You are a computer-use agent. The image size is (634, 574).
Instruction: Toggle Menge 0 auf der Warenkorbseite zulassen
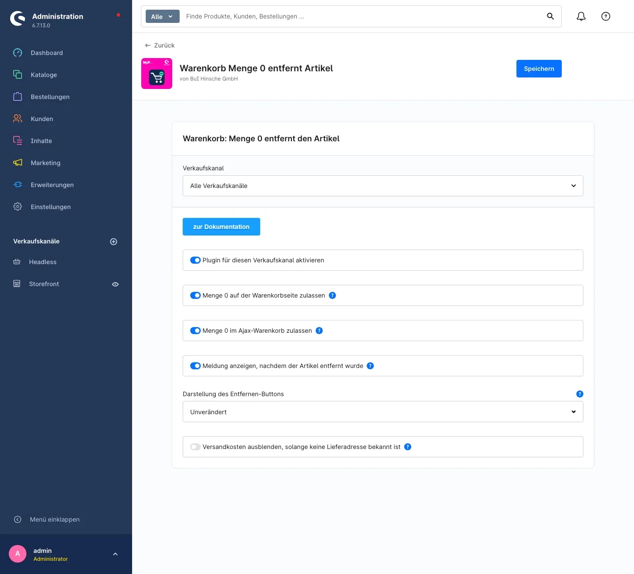pos(195,295)
